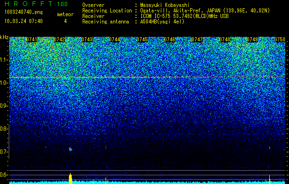Click the faint meteor echo near 0750
Viewport: 289px width, 184px height.
click(x=269, y=148)
